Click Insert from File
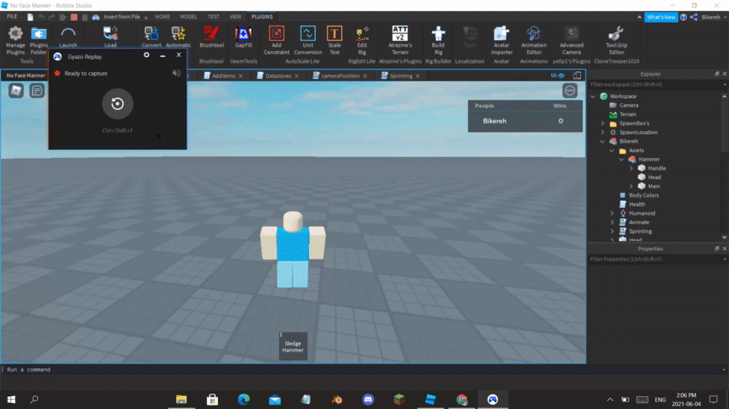This screenshot has width=729, height=409. tap(122, 17)
